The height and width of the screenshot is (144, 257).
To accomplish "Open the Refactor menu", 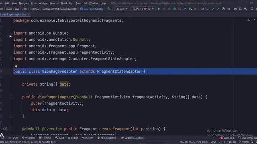I will point(54,3).
